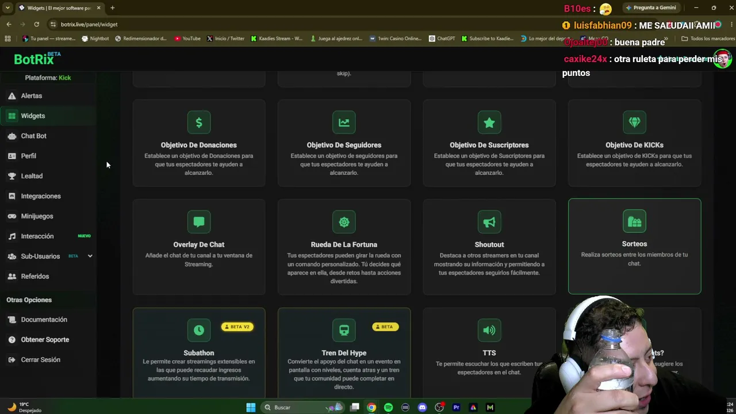Click the Pregunta a Gemini button
Screen dimensions: 736x414
[651, 8]
